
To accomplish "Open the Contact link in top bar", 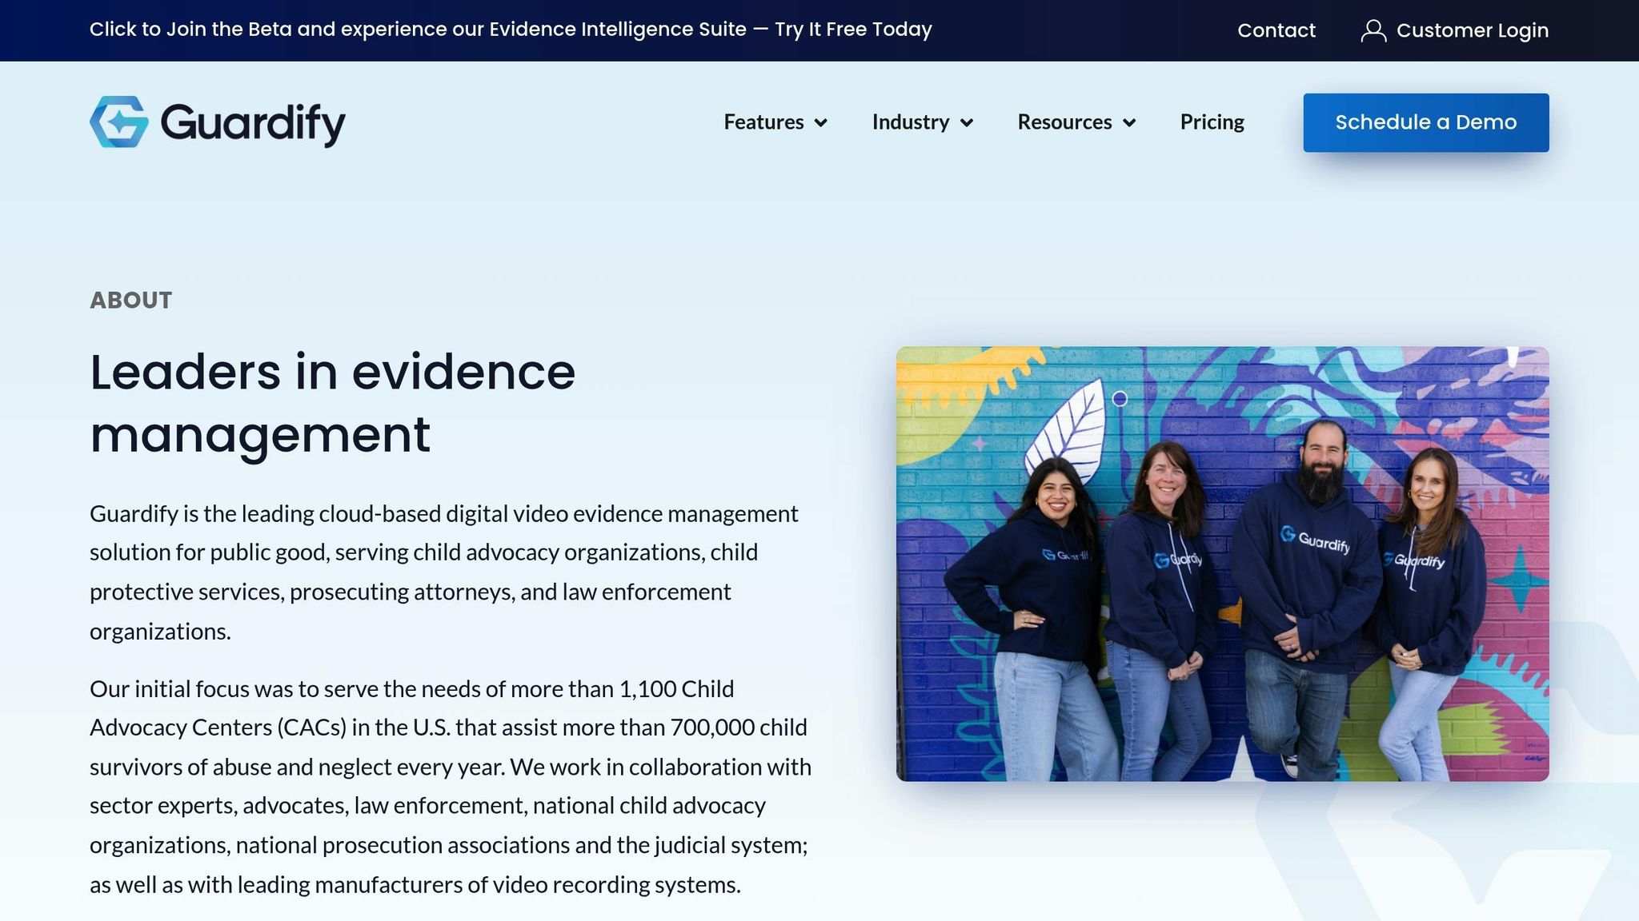I will coord(1276,30).
